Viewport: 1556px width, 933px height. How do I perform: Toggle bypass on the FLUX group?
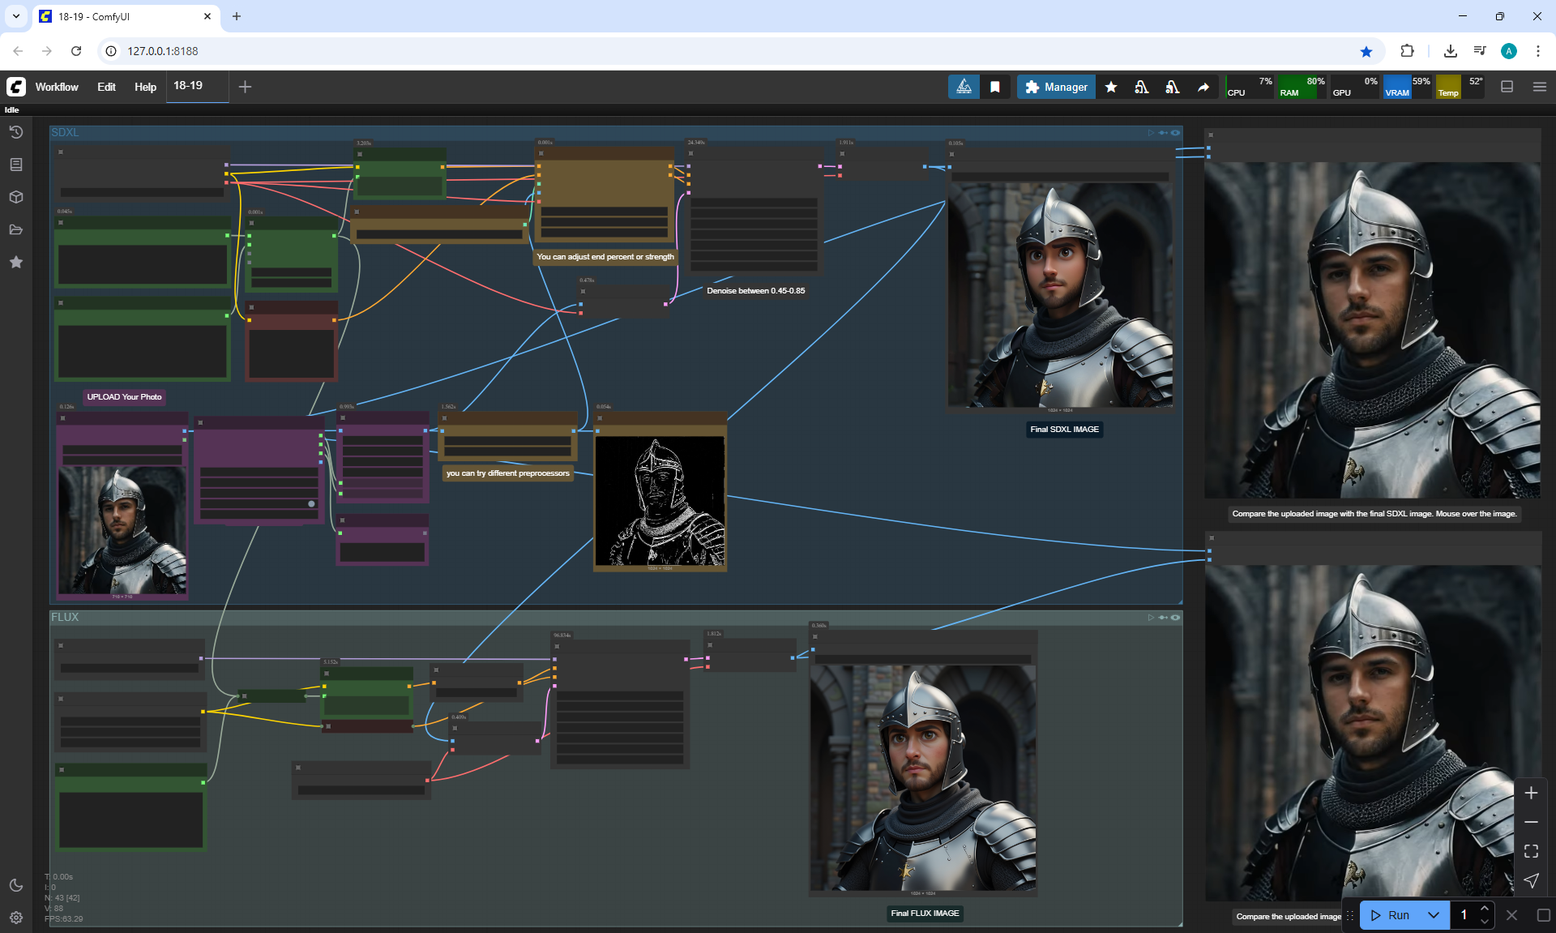(1163, 617)
